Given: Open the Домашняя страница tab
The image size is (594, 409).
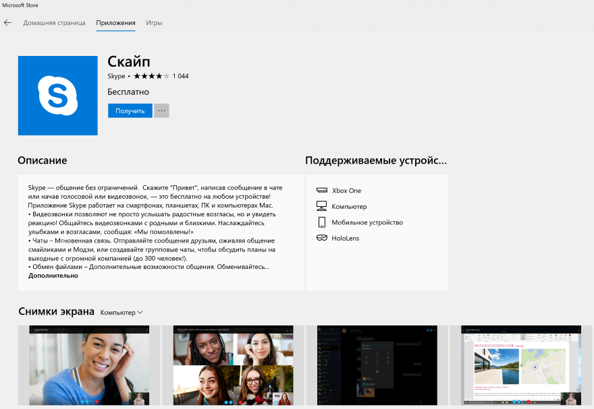Looking at the screenshot, I should click(54, 23).
